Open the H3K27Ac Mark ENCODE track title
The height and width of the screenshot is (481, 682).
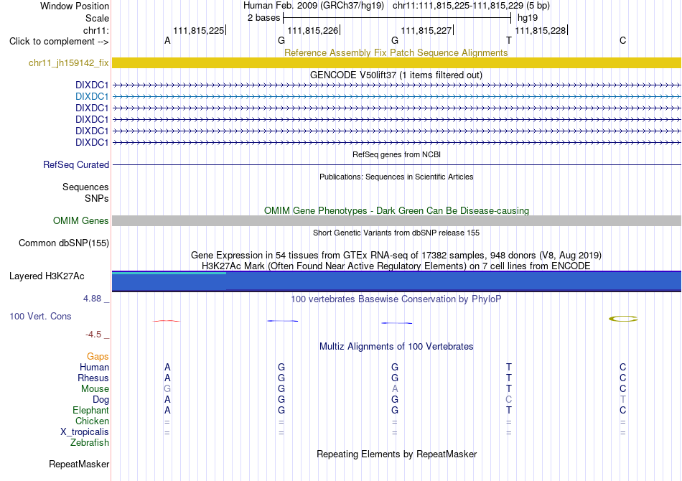pyautogui.click(x=396, y=266)
